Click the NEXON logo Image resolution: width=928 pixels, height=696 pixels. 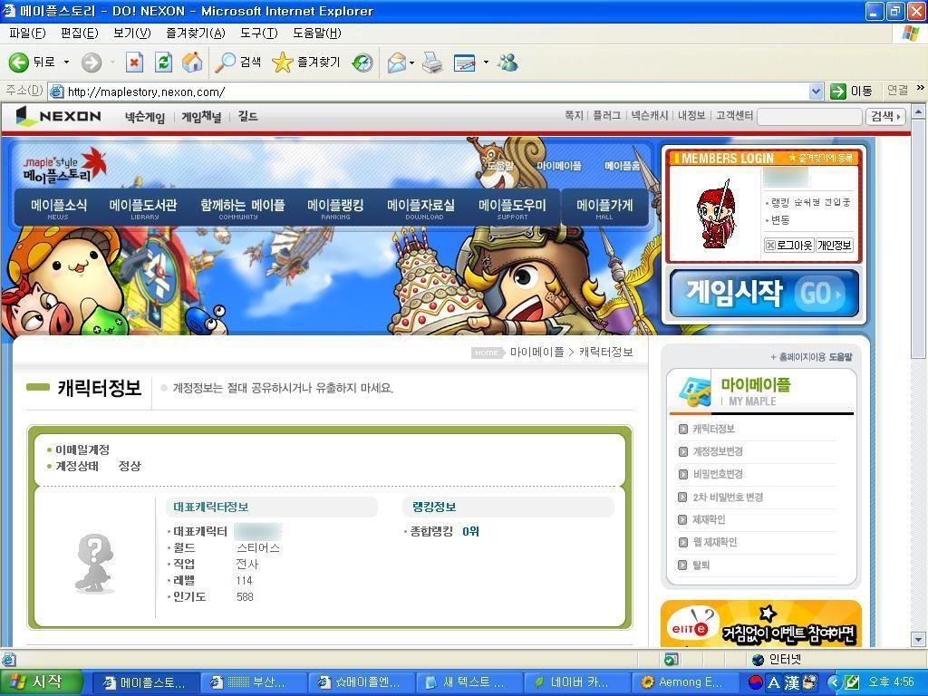click(58, 116)
